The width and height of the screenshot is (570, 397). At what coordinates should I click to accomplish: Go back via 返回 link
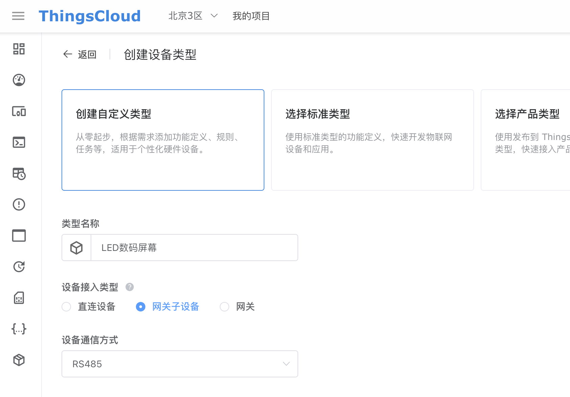[x=87, y=54]
